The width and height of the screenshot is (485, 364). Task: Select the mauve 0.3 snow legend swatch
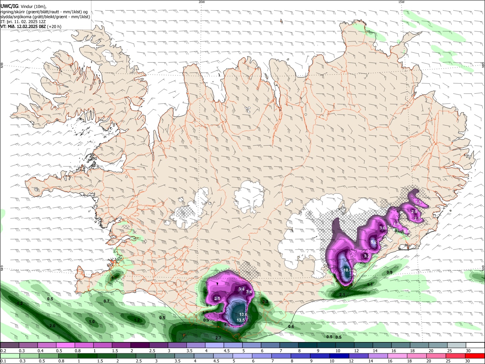coord(28,345)
